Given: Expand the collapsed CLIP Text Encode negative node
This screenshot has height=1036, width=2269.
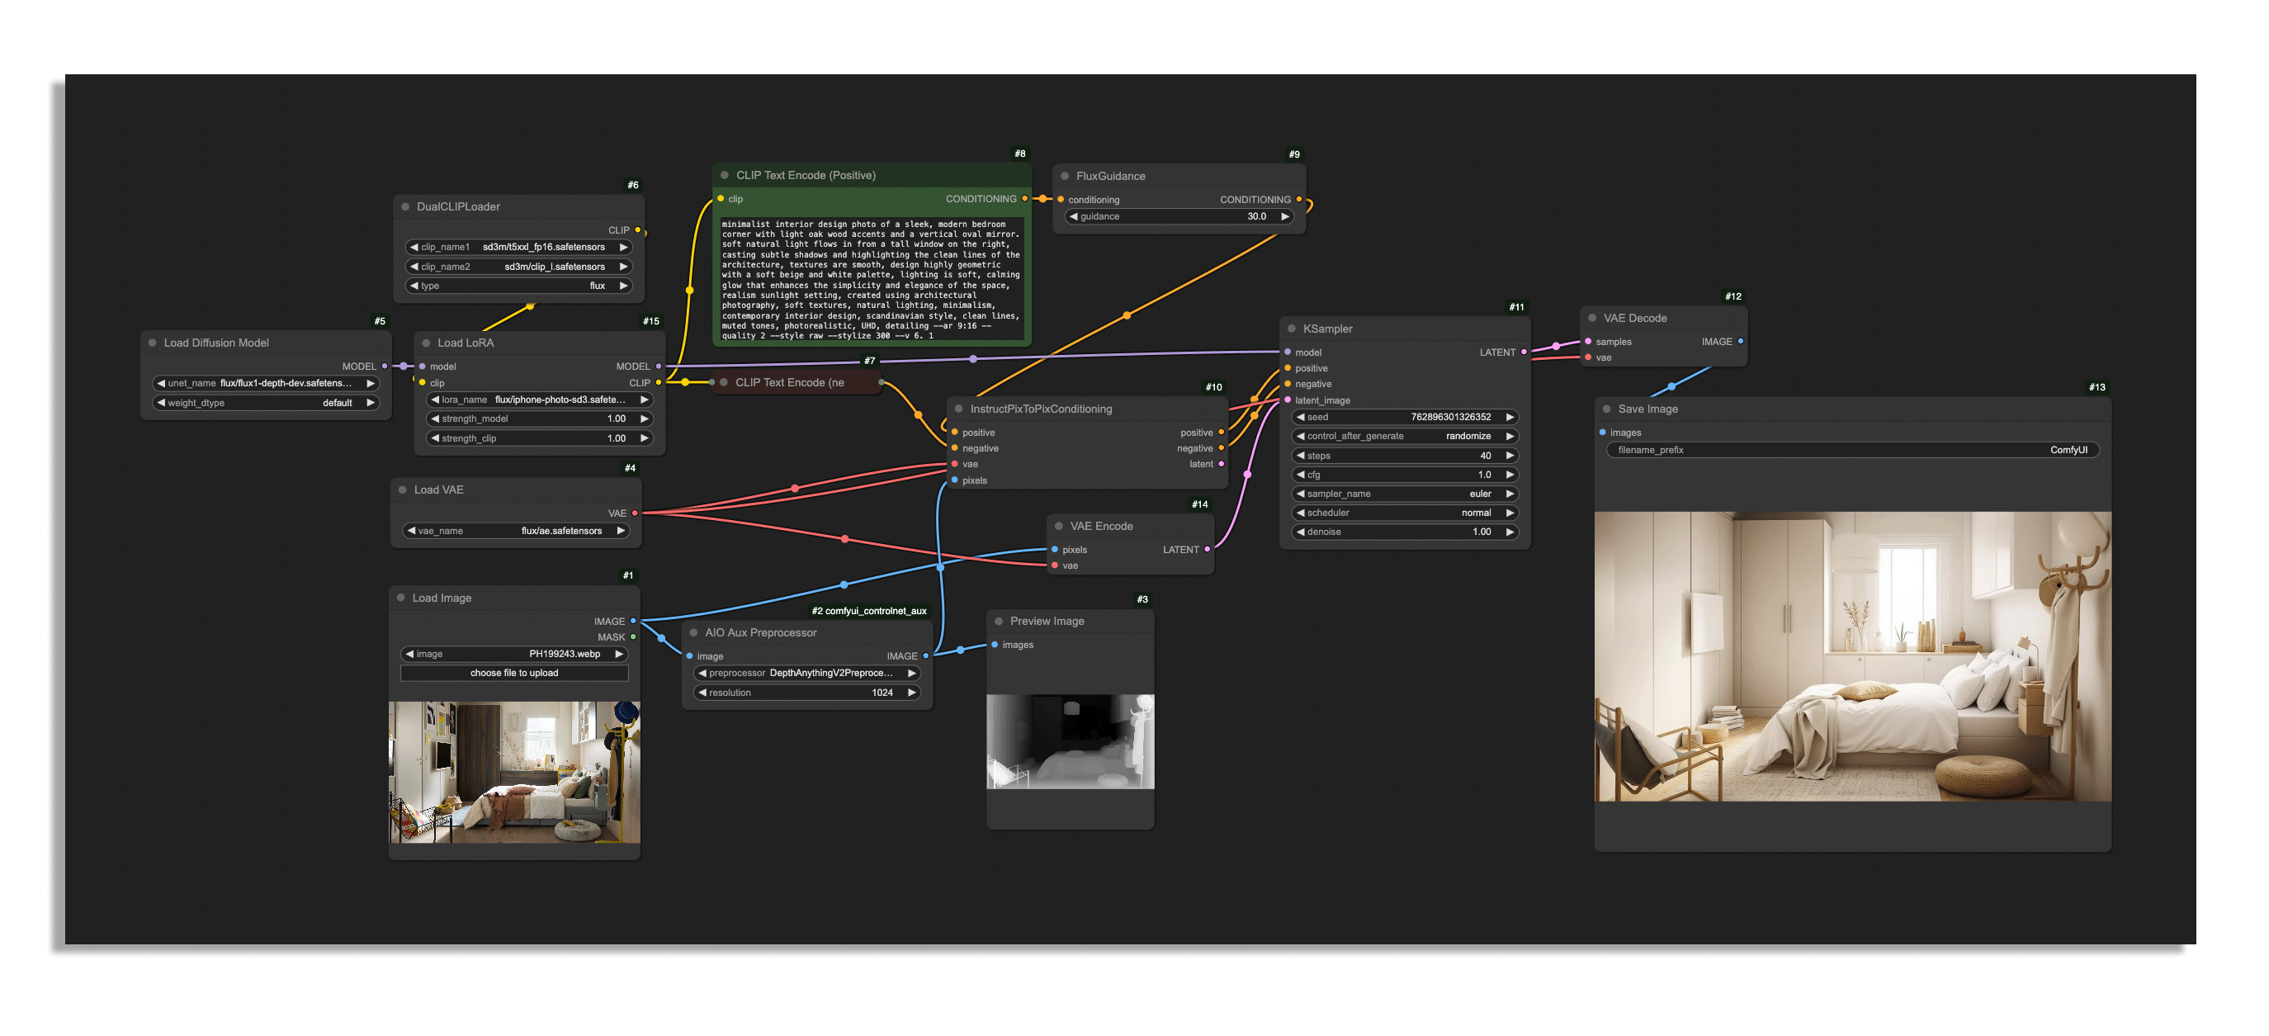Looking at the screenshot, I should pos(724,382).
